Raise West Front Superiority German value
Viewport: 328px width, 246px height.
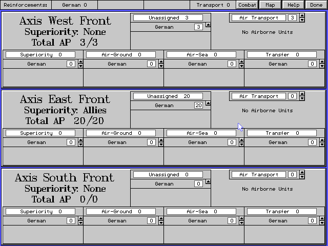(x=80, y=61)
